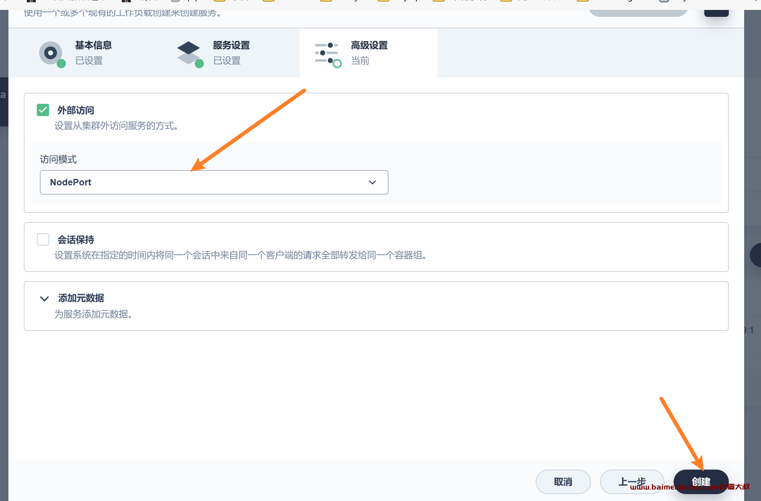Click the 上一步 button
761x501 pixels.
coord(632,482)
